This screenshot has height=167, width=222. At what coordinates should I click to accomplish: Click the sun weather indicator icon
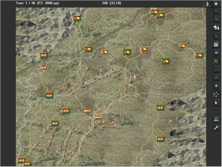coord(216,4)
